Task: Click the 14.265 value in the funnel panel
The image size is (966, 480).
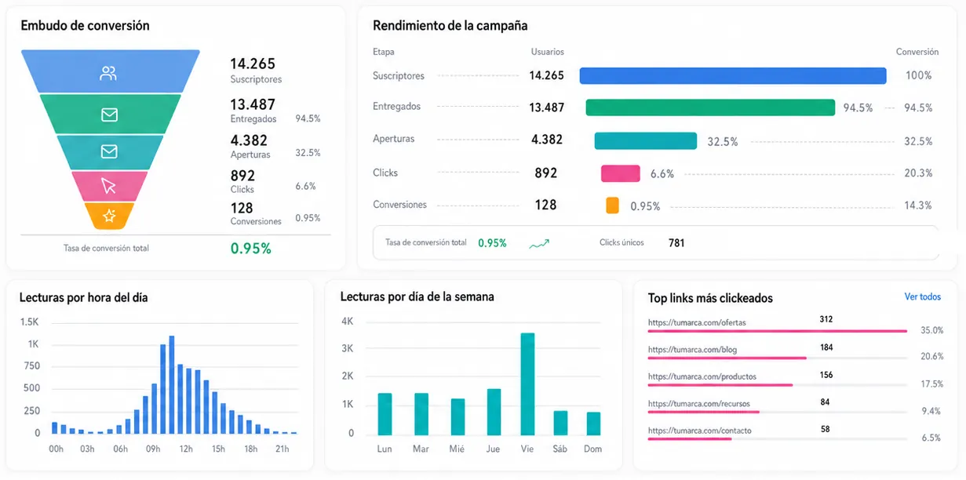Action: point(253,64)
